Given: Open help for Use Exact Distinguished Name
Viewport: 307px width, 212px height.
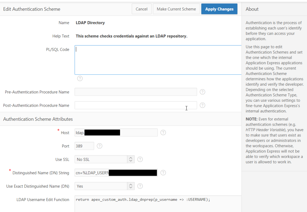Looking at the screenshot, I should [x=140, y=186].
